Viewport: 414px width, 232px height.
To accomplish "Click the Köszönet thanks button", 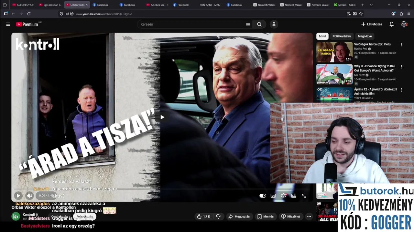I will click(290, 217).
